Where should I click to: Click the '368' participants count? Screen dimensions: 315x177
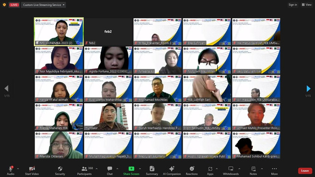(x=91, y=168)
